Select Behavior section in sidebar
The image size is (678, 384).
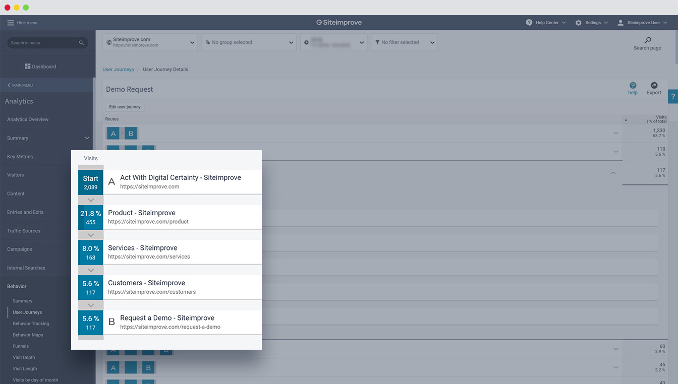(x=17, y=286)
